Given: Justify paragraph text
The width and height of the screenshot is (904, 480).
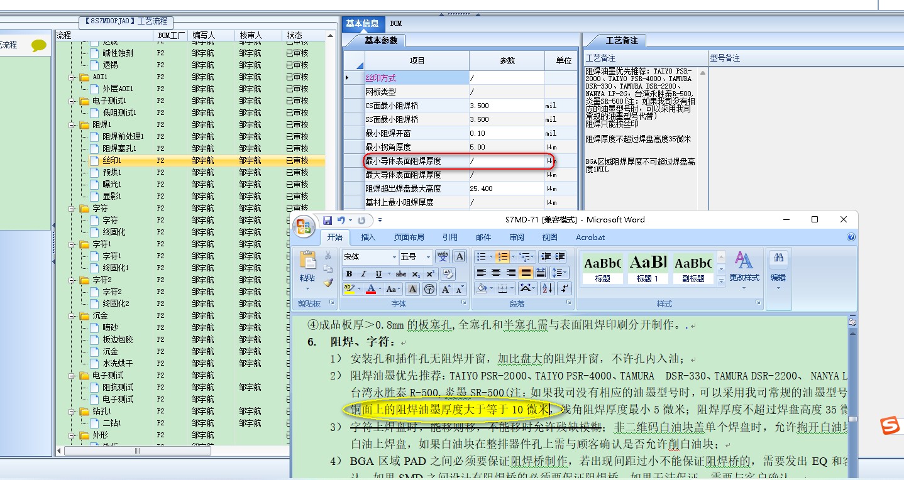Looking at the screenshot, I should click(x=526, y=273).
